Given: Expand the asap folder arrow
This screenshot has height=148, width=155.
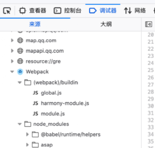Looking at the screenshot, I should pos(28,145).
